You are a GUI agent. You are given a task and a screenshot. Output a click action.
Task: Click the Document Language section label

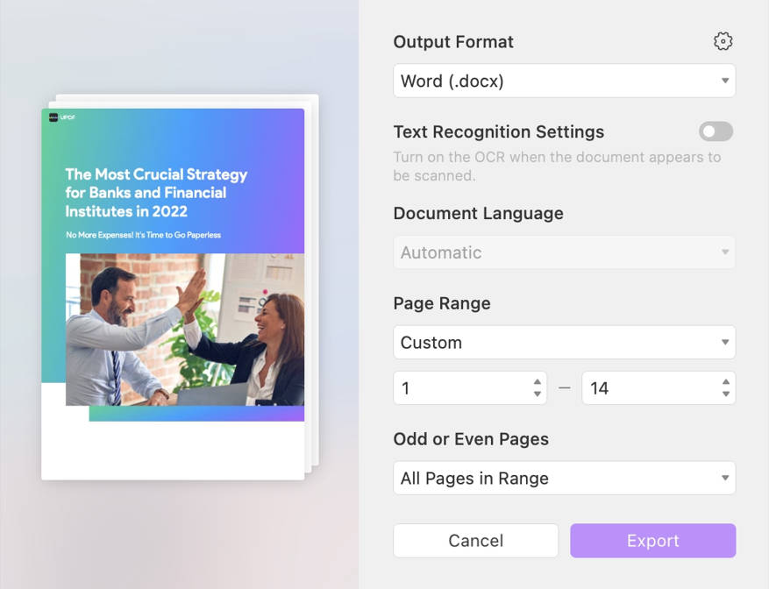click(478, 213)
